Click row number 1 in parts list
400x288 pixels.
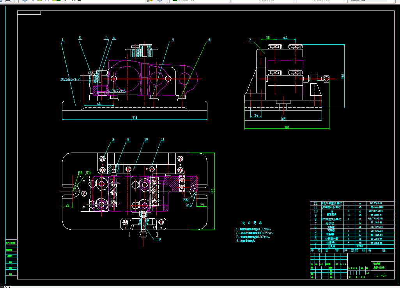(315, 246)
